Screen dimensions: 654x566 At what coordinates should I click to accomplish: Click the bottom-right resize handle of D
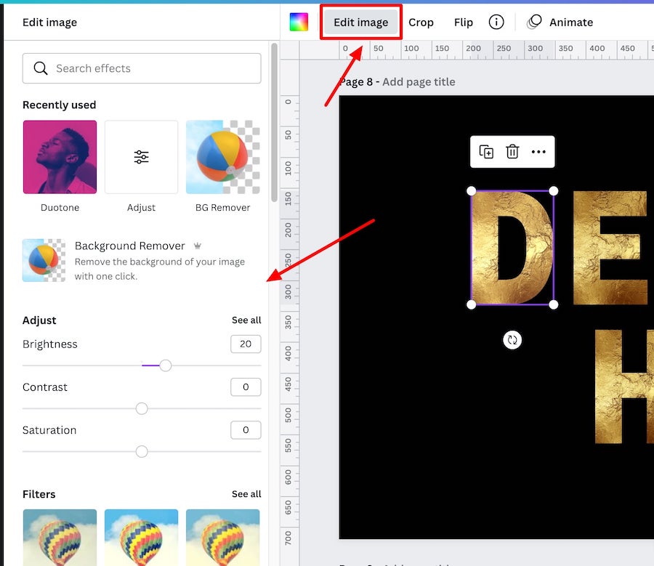(554, 305)
